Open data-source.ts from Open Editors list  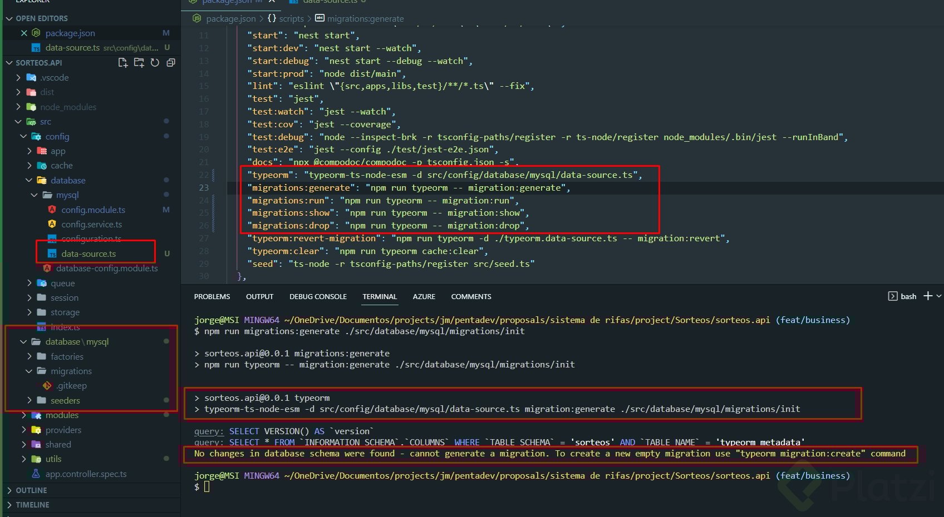tap(72, 48)
